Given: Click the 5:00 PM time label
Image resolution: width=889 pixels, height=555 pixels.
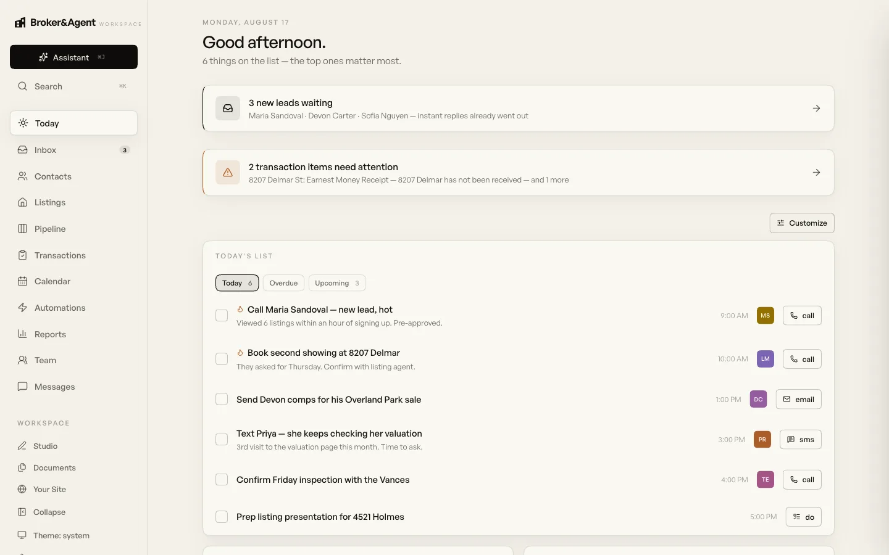Looking at the screenshot, I should [764, 517].
